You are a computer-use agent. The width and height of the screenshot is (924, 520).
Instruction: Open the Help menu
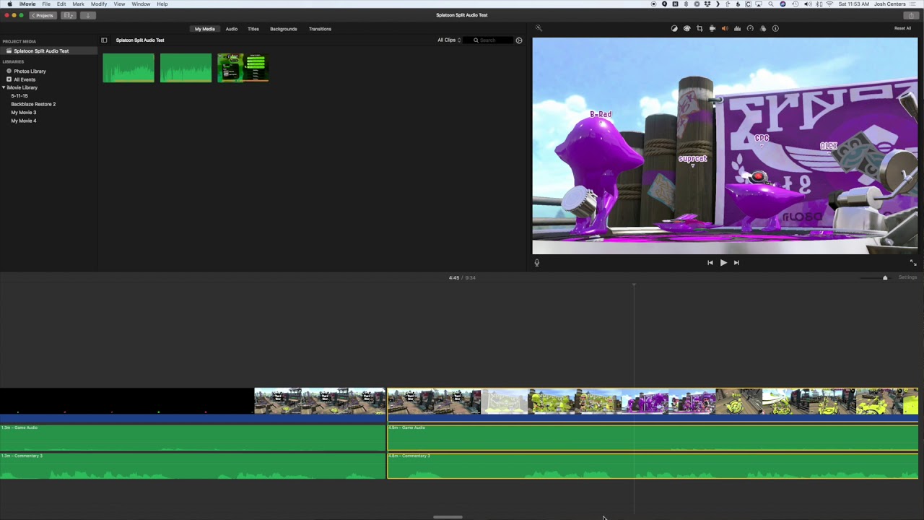coord(162,4)
